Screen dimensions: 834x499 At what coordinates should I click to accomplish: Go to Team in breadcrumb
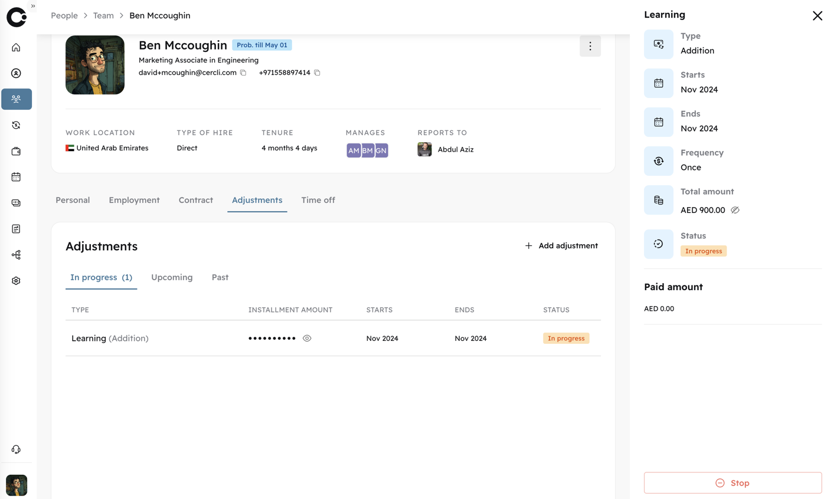click(x=103, y=15)
